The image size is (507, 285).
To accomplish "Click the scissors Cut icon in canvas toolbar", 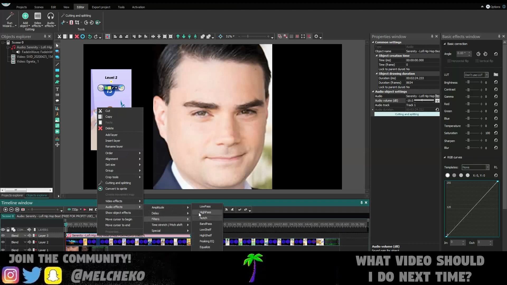I will [x=59, y=37].
